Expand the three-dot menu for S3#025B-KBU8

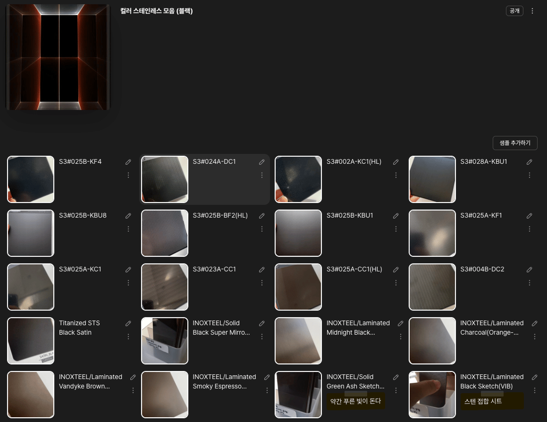pos(128,229)
